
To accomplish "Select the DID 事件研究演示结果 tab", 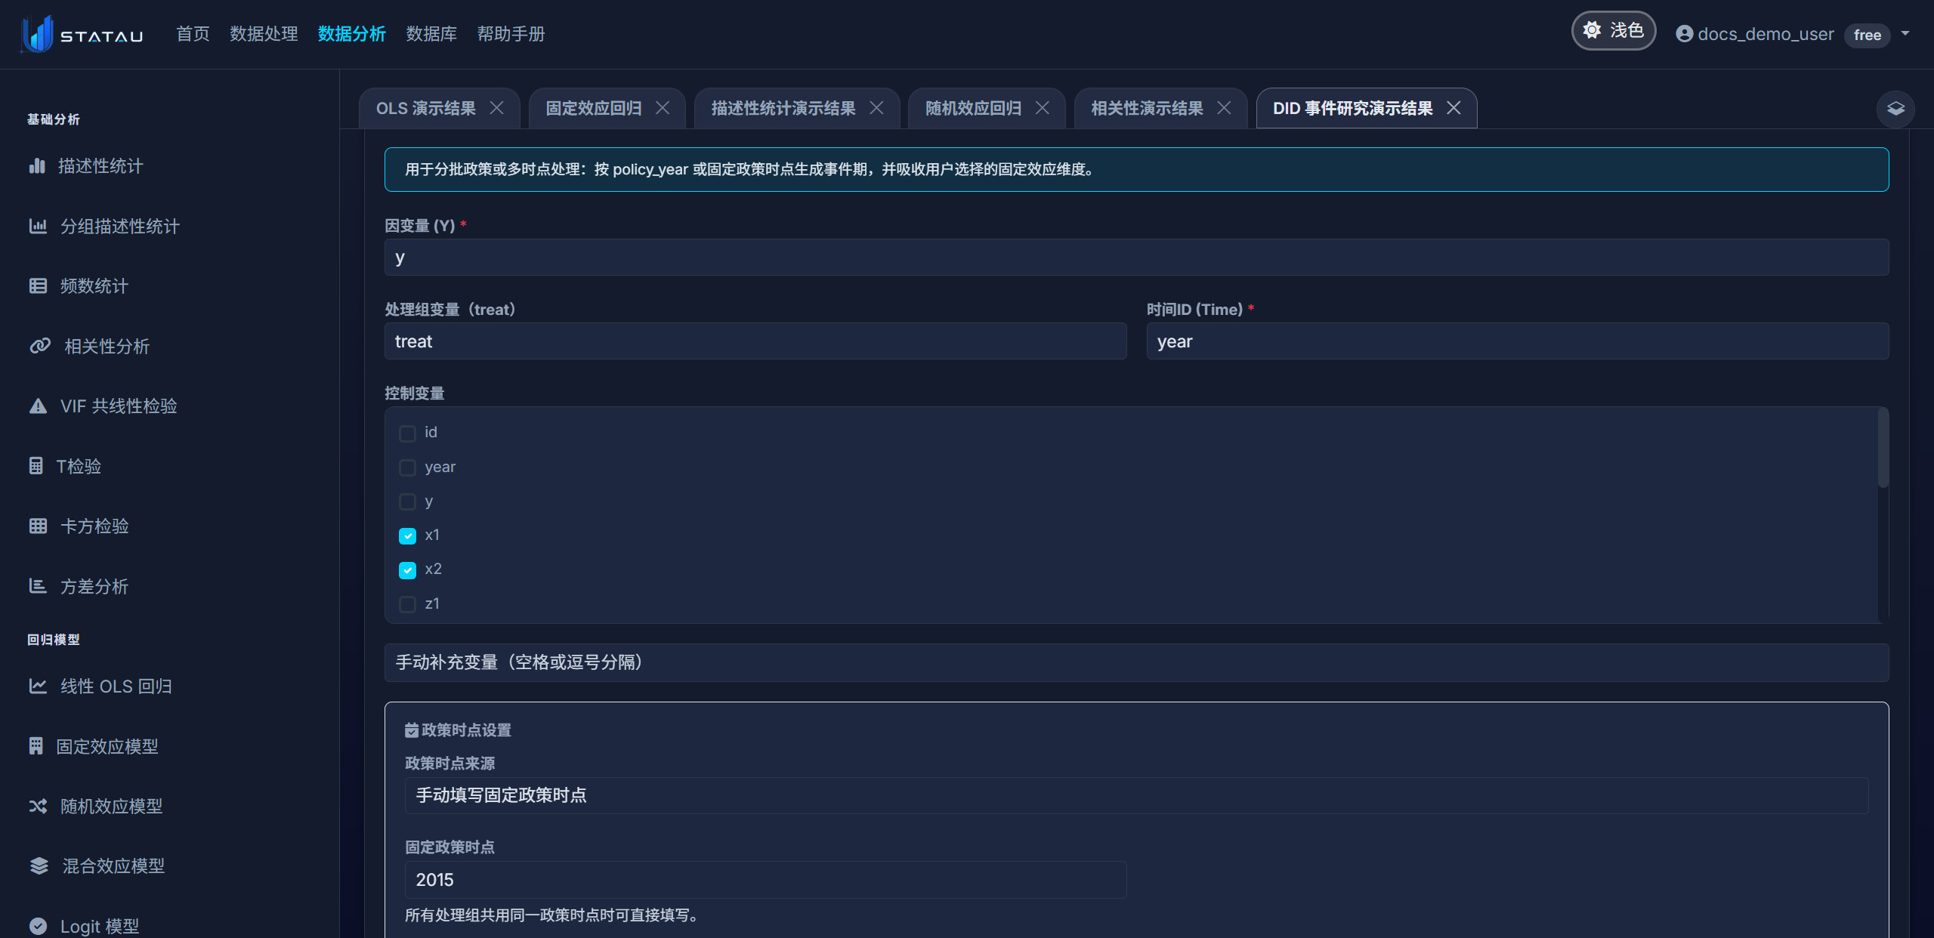I will click(1352, 108).
